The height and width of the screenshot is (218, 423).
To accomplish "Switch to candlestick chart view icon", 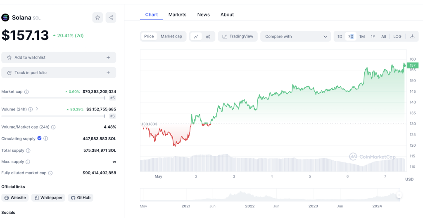I will tap(208, 36).
